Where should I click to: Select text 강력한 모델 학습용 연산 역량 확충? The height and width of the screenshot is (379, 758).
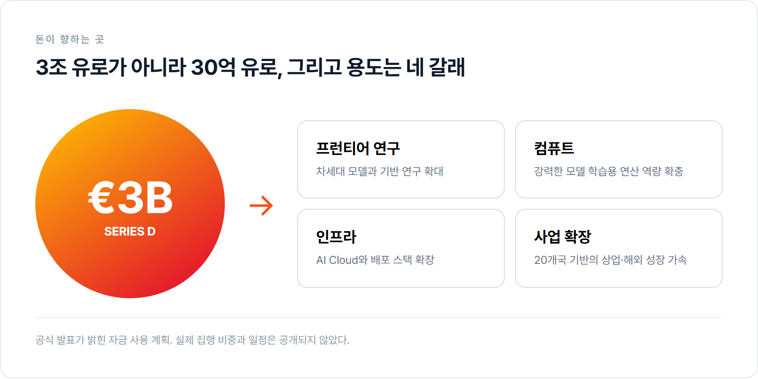point(609,171)
